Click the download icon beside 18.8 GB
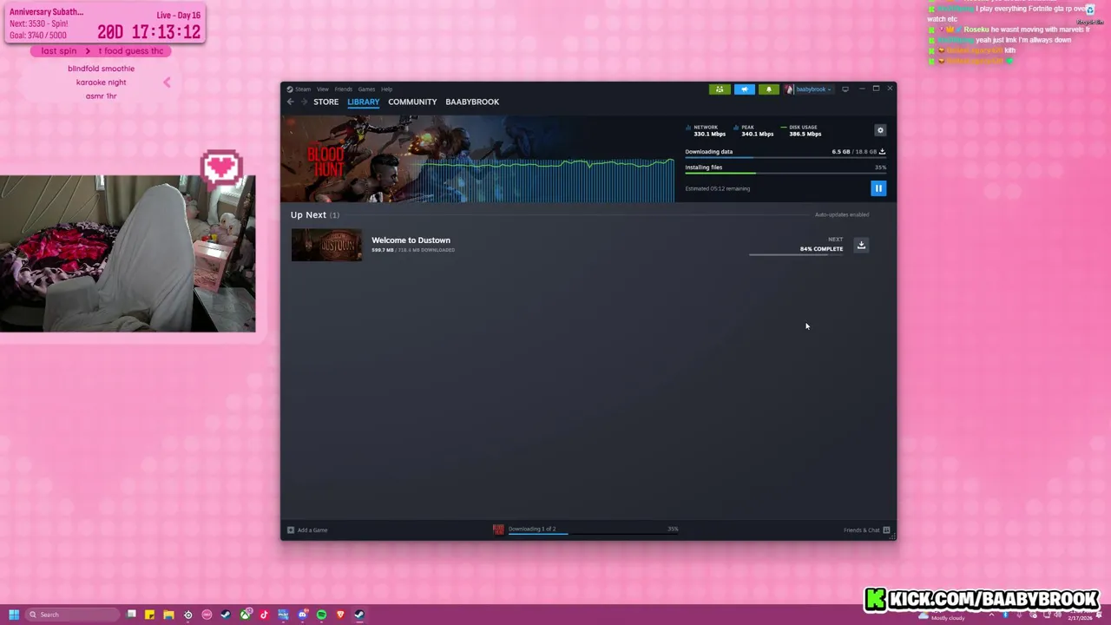The width and height of the screenshot is (1111, 625). (882, 152)
